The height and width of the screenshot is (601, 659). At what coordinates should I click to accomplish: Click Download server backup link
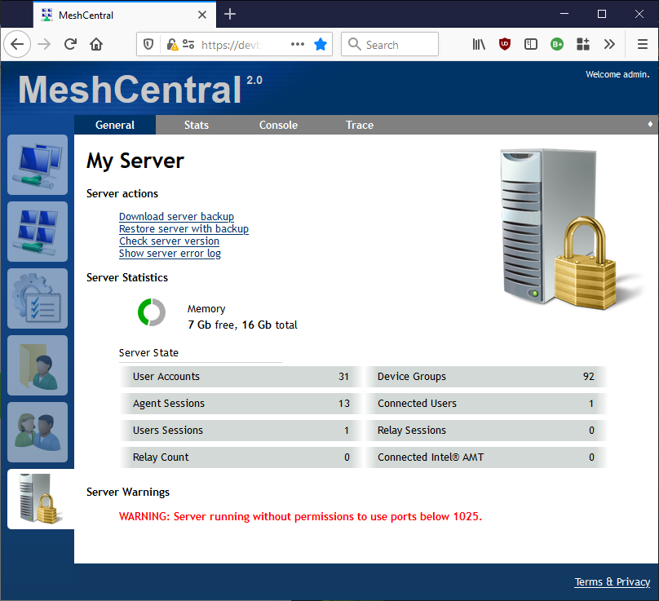(x=176, y=216)
